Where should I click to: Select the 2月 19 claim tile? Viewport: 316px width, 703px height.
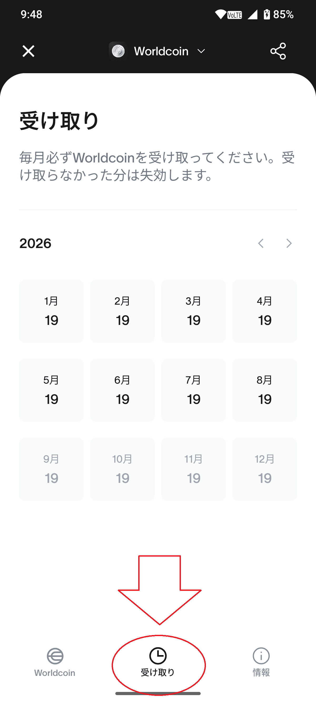(x=122, y=311)
